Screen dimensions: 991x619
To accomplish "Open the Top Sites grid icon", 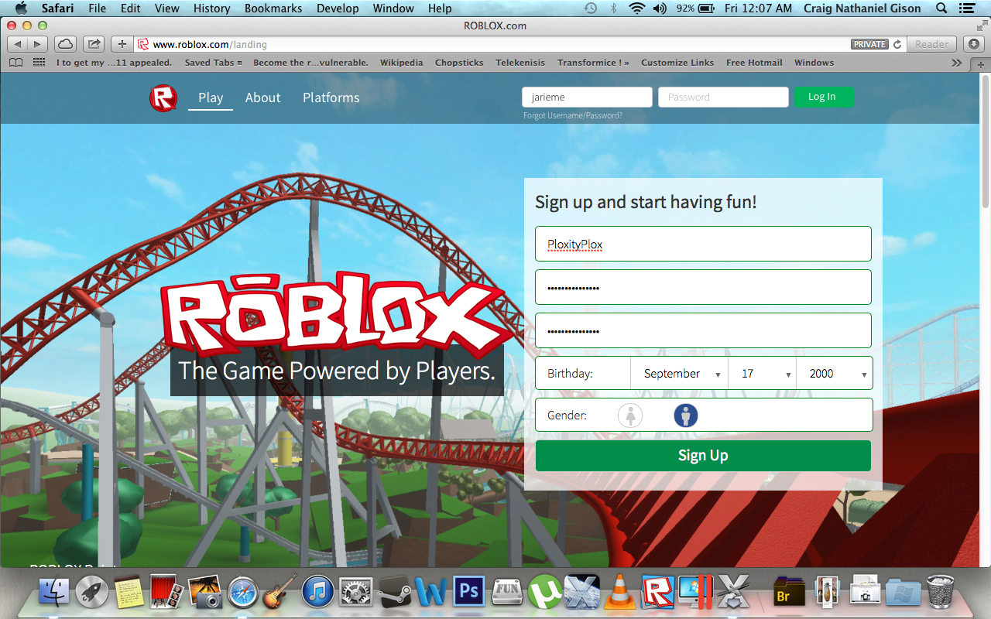I will (x=39, y=63).
